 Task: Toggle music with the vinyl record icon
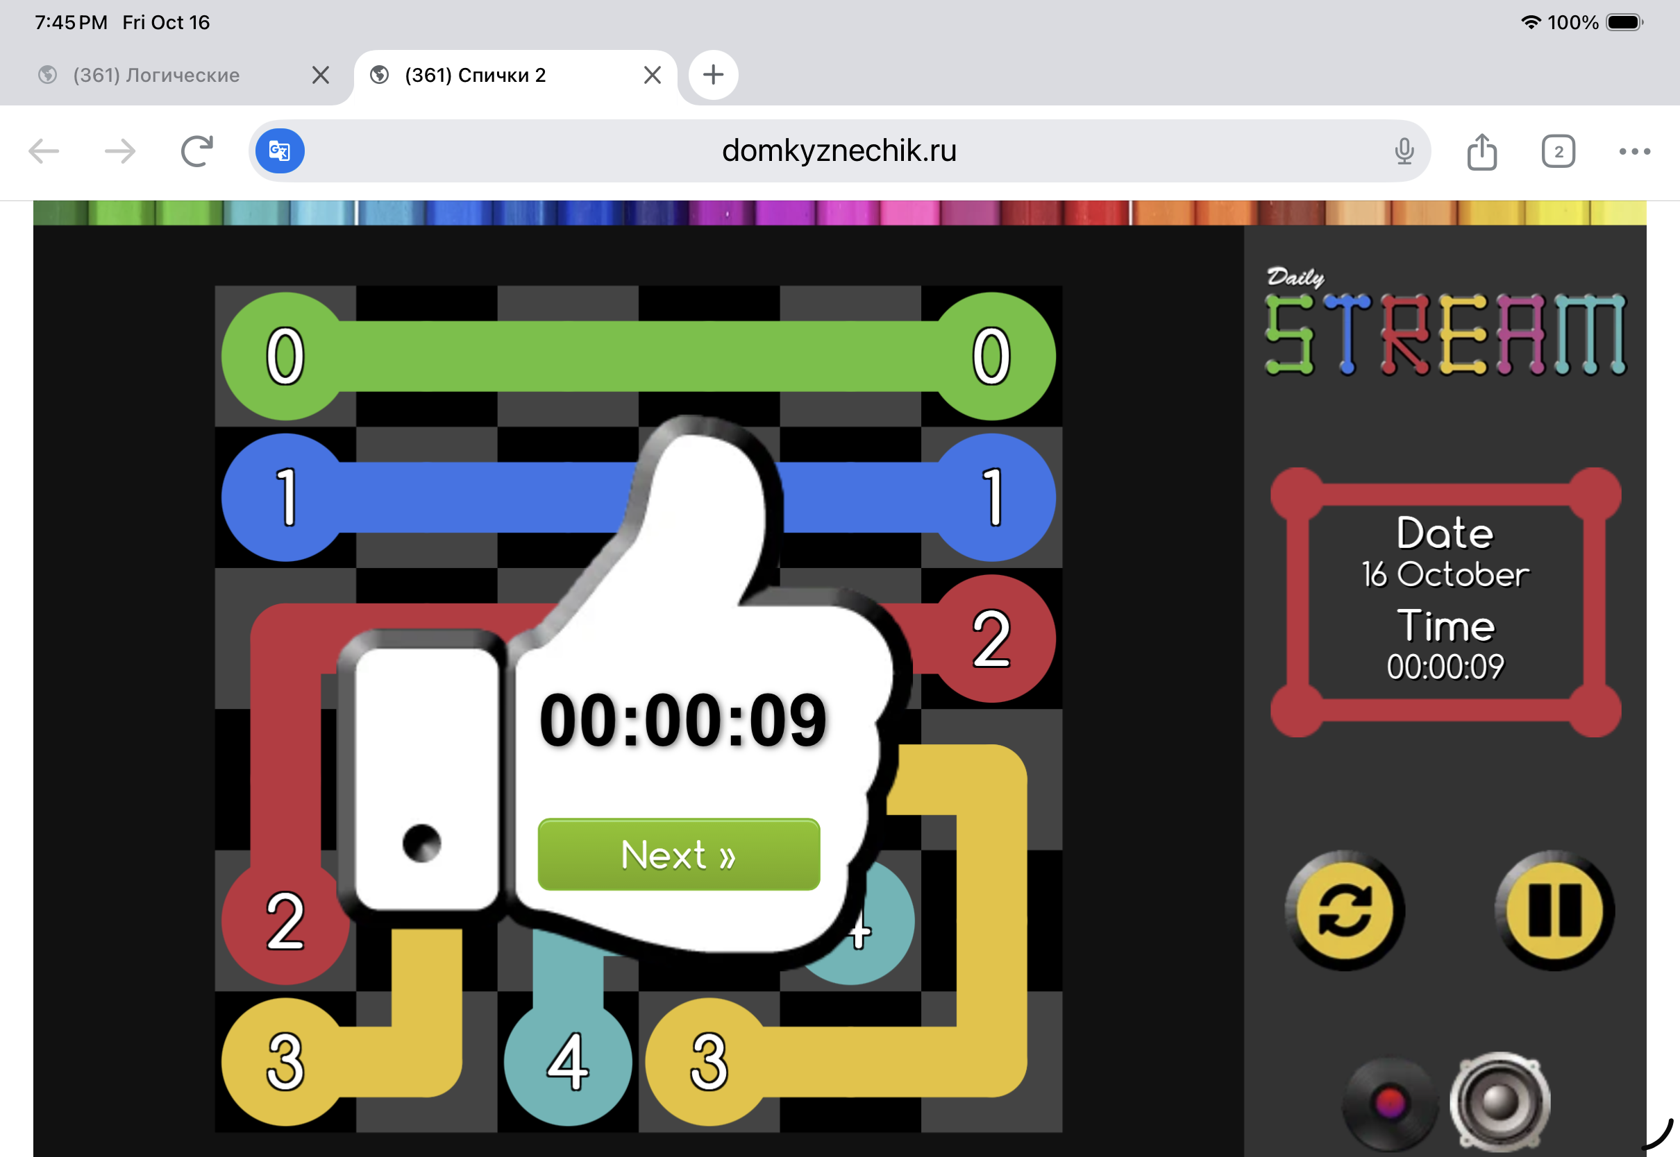point(1390,1104)
